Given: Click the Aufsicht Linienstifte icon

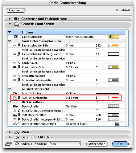Looking at the screenshot, I should [16, 98].
